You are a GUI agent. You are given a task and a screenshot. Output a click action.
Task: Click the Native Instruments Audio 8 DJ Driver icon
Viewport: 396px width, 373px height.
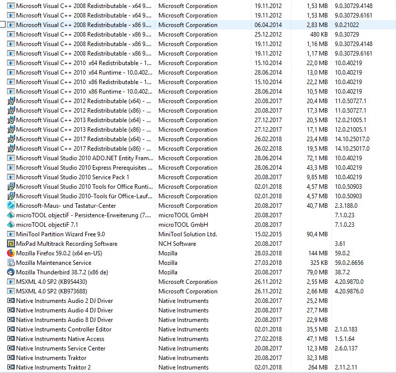tap(11, 319)
